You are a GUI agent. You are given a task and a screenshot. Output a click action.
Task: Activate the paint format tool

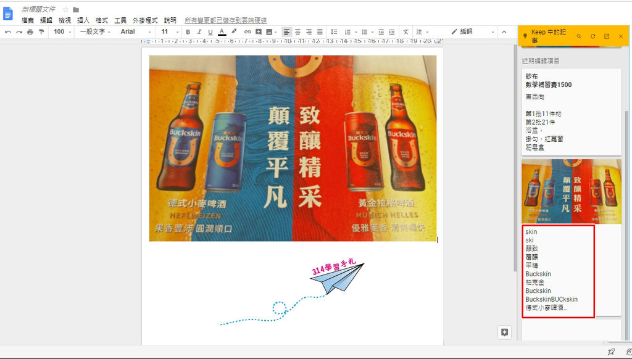41,32
